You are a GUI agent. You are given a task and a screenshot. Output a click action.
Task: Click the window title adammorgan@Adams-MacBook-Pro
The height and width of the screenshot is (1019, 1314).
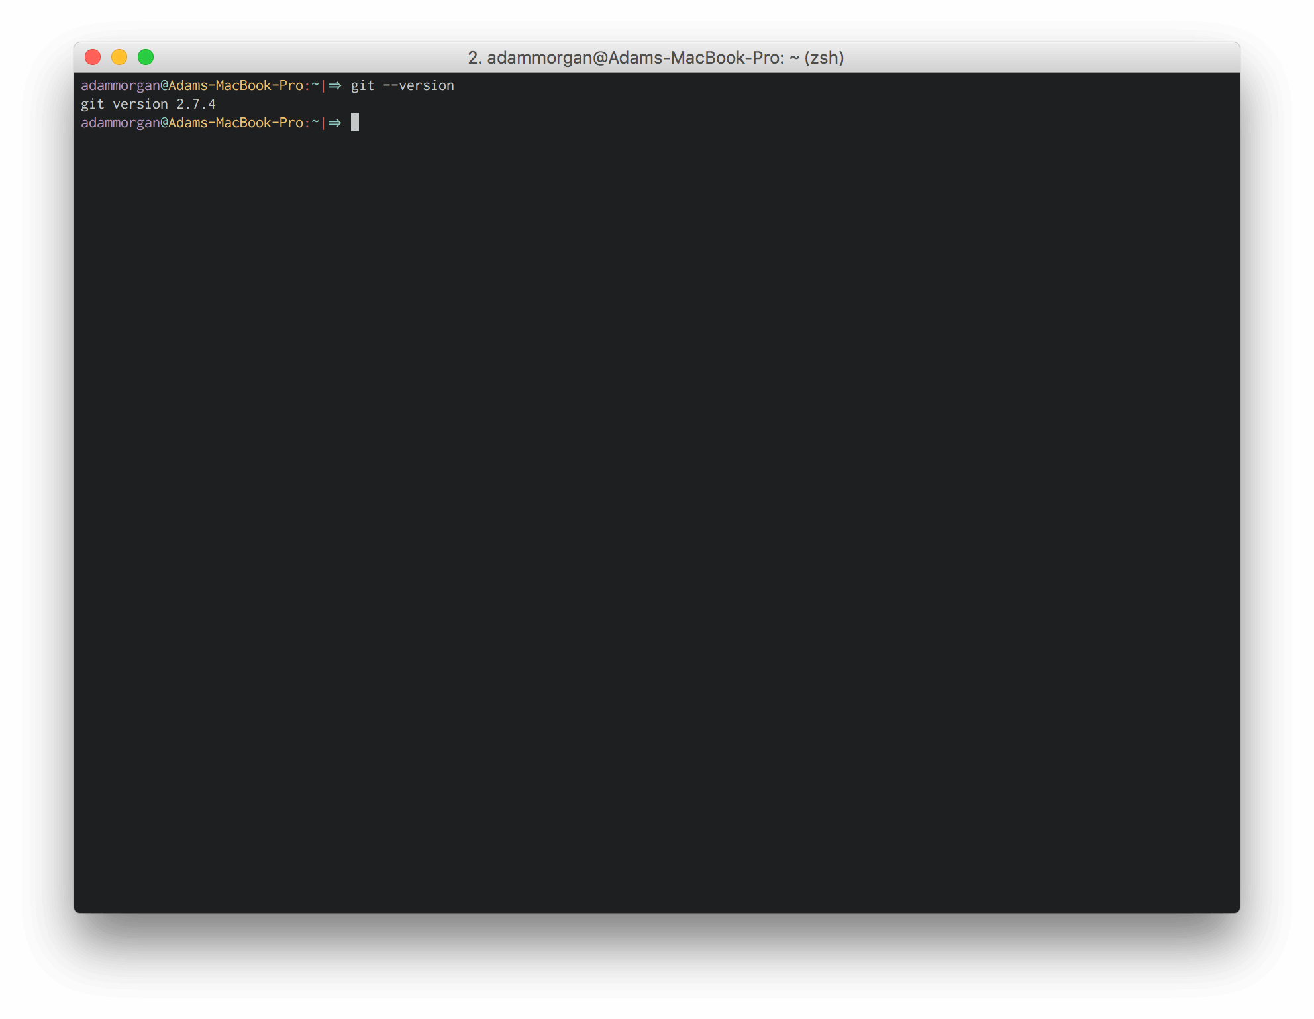656,58
